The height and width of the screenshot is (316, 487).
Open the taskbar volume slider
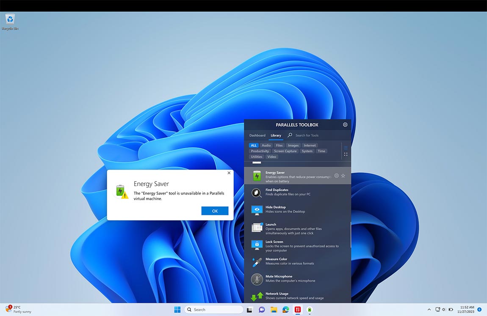pyautogui.click(x=443, y=309)
